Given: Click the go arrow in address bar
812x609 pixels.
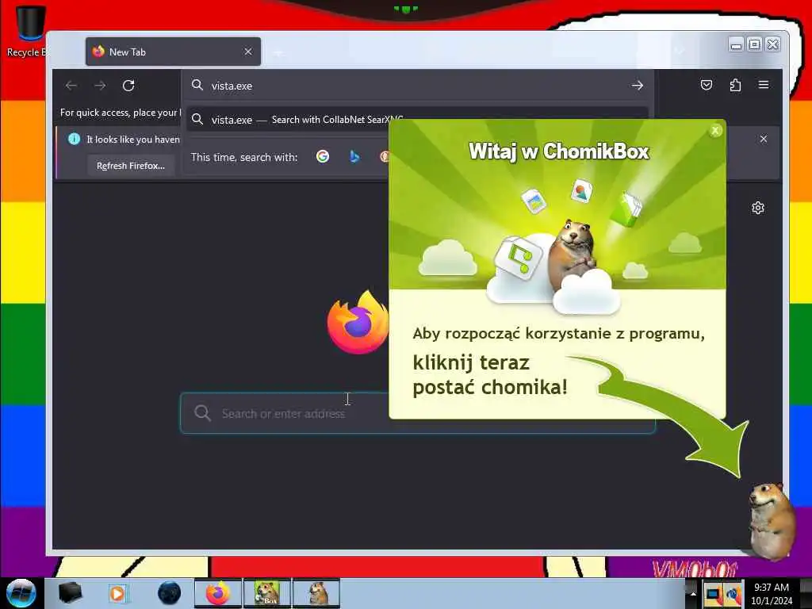Looking at the screenshot, I should (x=638, y=86).
